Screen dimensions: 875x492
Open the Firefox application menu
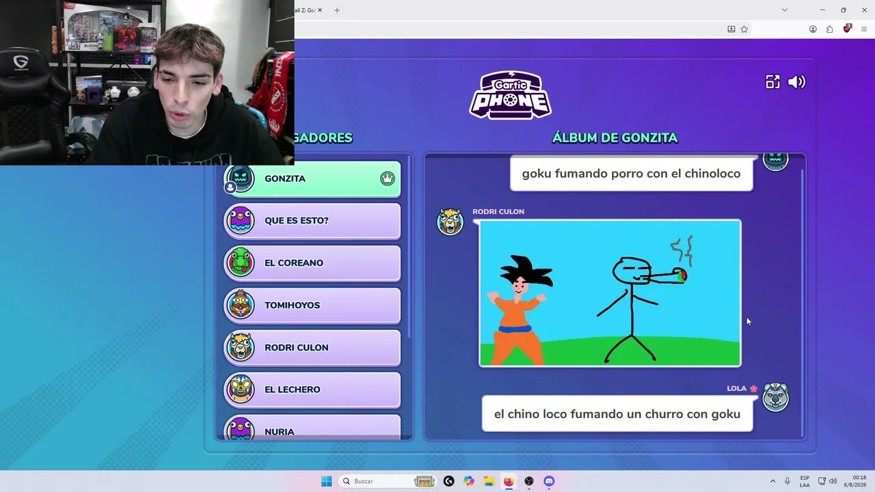[864, 29]
